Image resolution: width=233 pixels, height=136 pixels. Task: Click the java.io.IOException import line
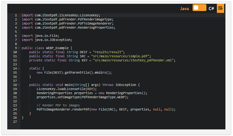tap(47, 40)
